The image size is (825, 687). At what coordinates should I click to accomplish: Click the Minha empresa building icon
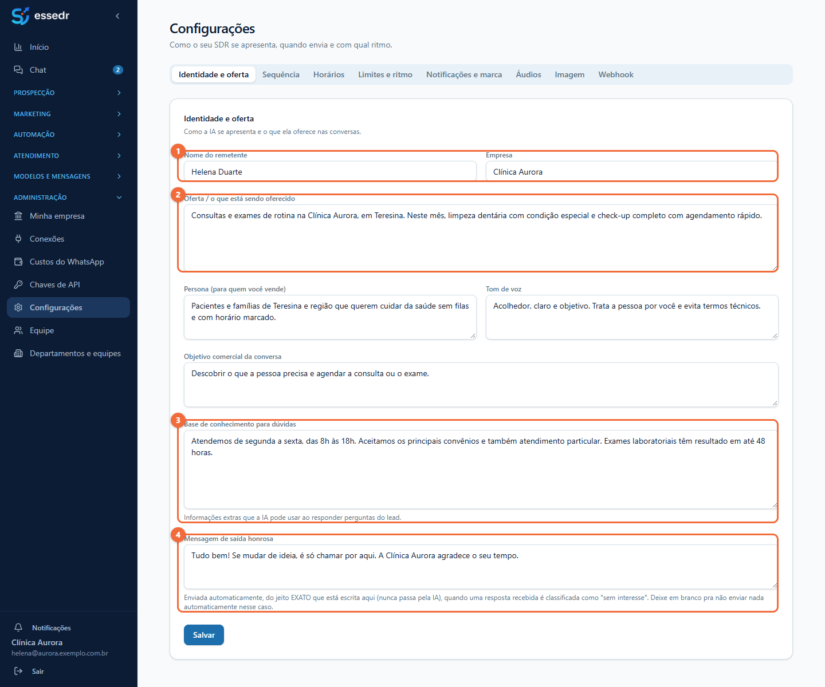[x=18, y=216]
